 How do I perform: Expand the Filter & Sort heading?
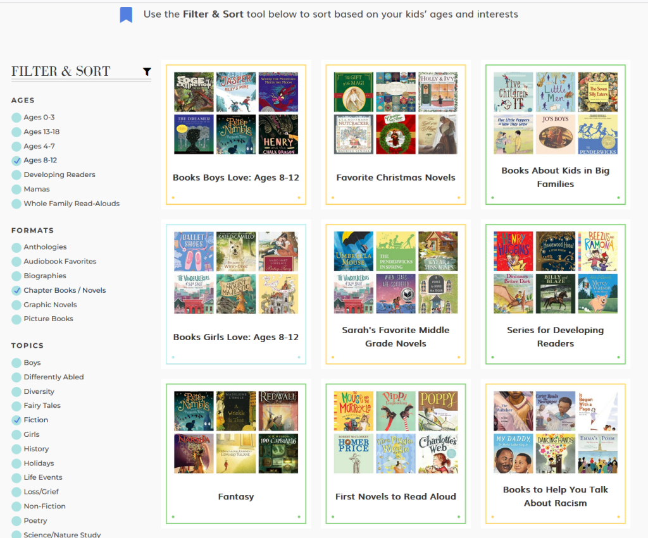coord(61,71)
